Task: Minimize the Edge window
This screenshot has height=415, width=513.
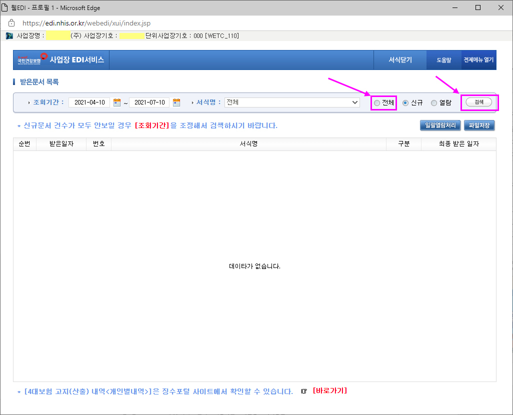Action: pyautogui.click(x=455, y=7)
